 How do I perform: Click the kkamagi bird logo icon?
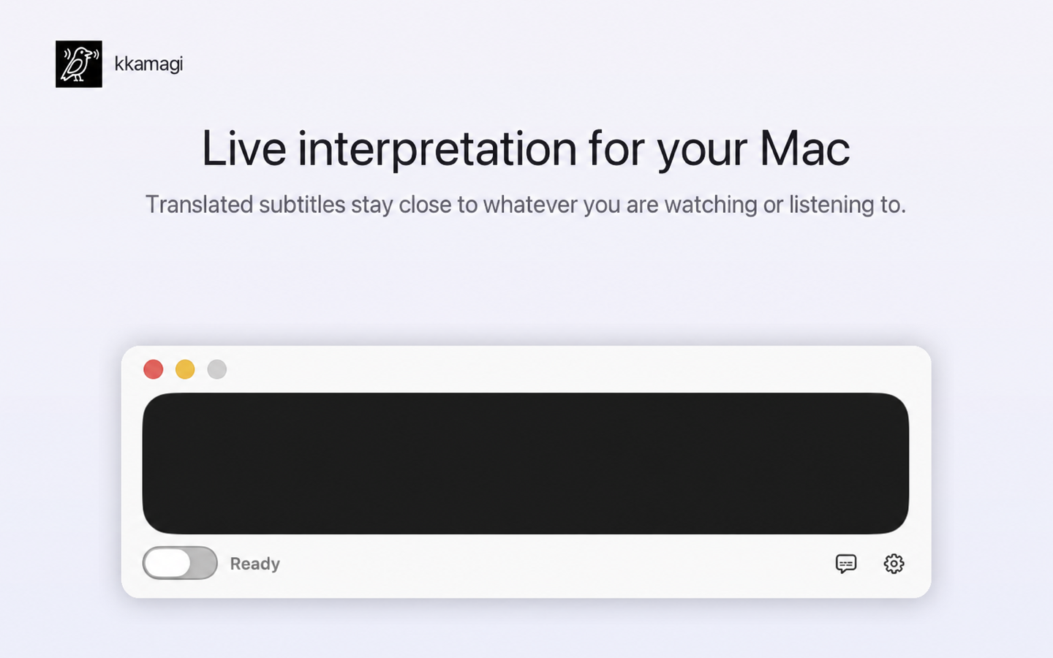tap(79, 64)
